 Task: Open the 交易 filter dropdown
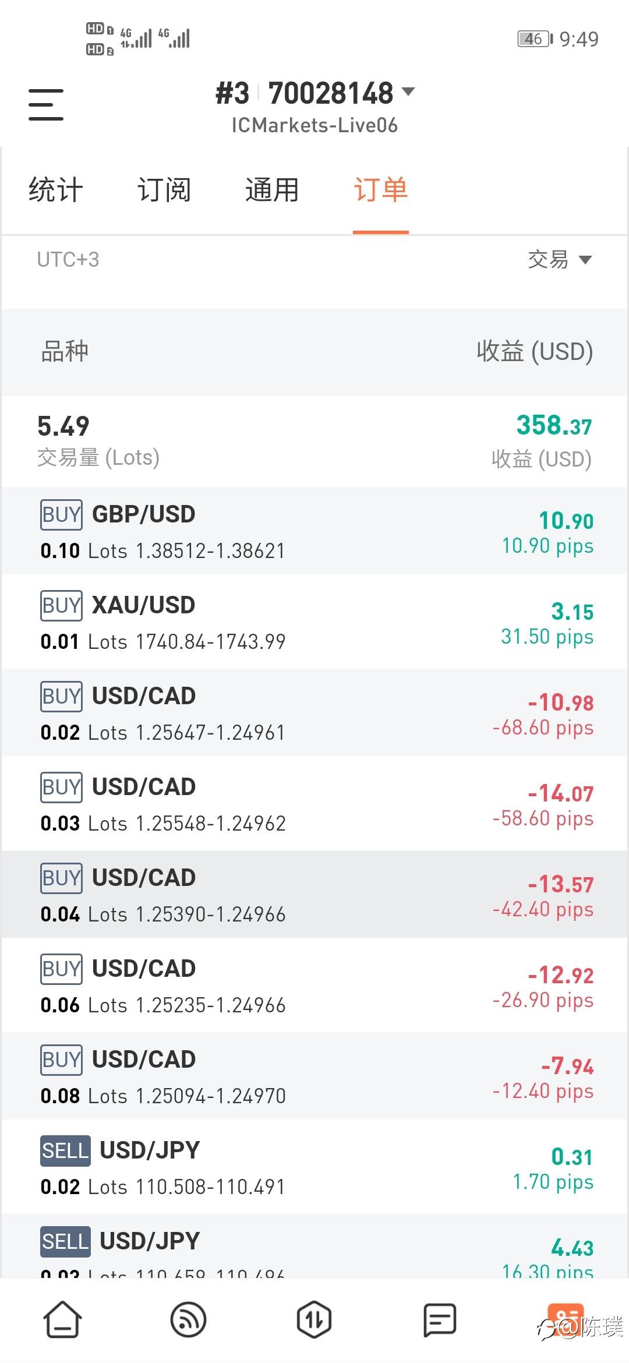pos(559,260)
